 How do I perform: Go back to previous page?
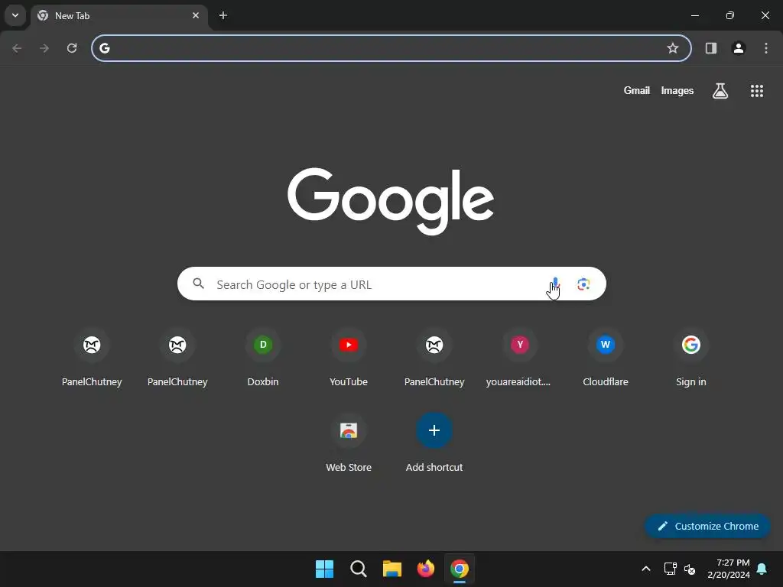[17, 48]
